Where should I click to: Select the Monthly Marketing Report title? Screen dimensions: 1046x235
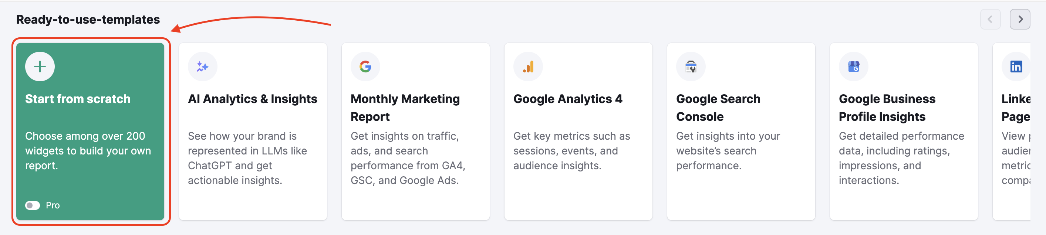coord(405,108)
